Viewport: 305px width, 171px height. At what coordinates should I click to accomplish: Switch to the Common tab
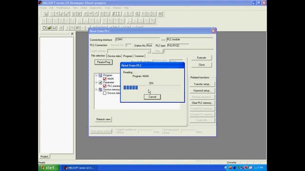click(x=139, y=56)
